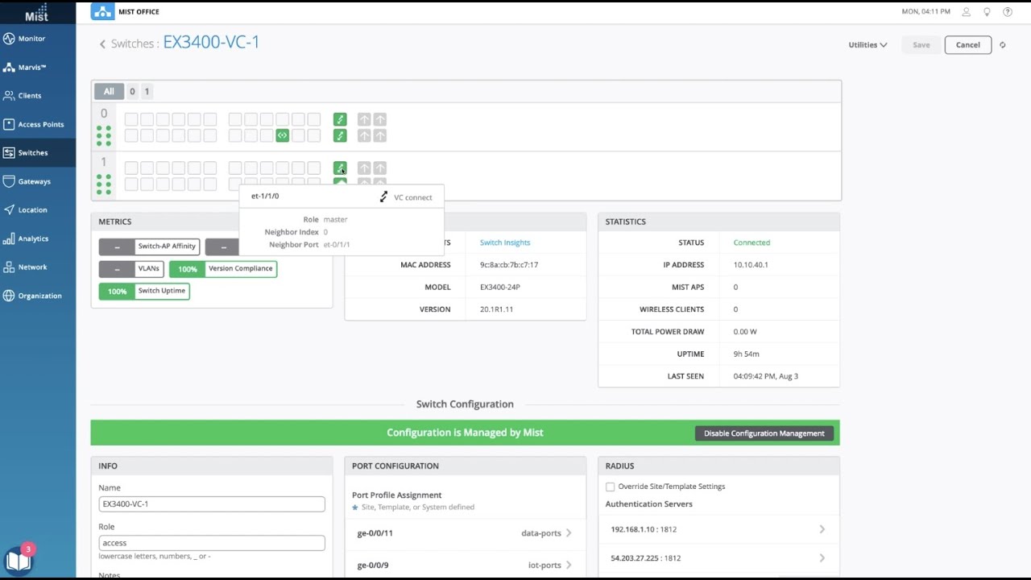This screenshot has height=580, width=1031.
Task: Click version value 20.1R1.11
Action: 496,309
